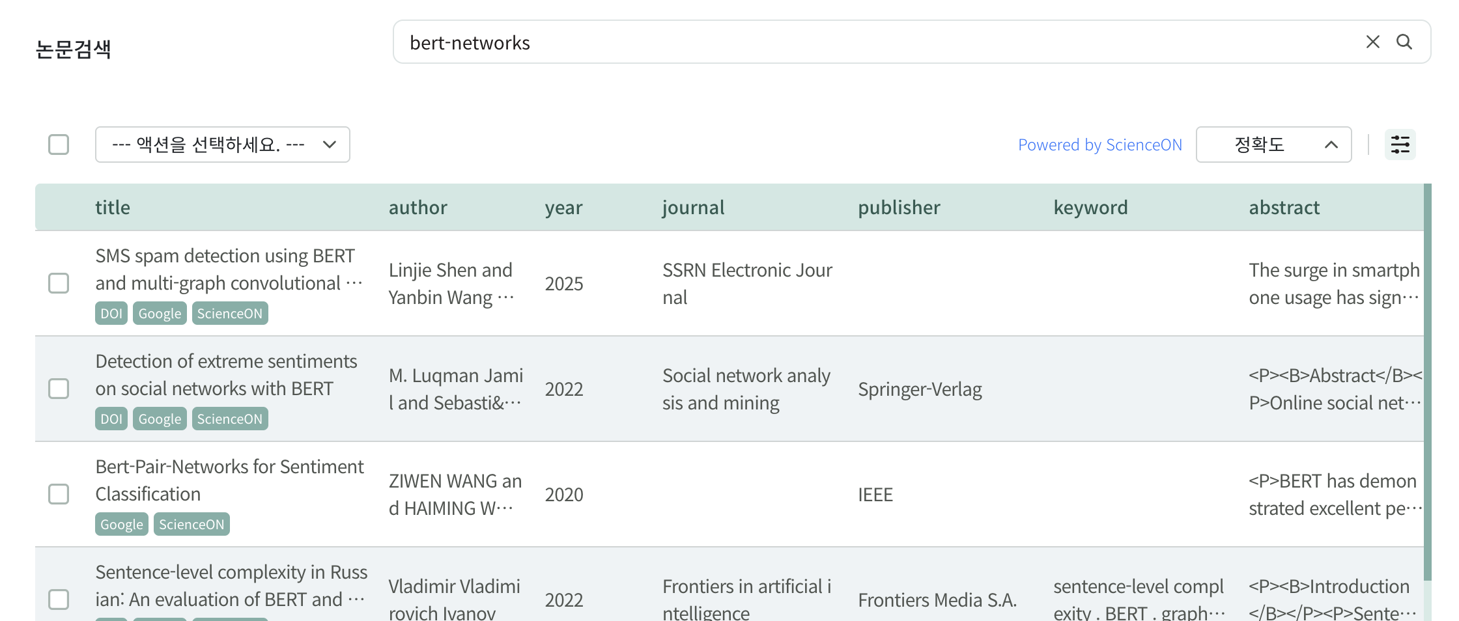
Task: Select the SSRN Electronic Journal cell
Action: (x=748, y=284)
